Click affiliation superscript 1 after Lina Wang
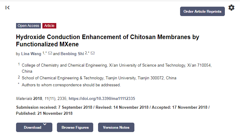 click(43, 53)
